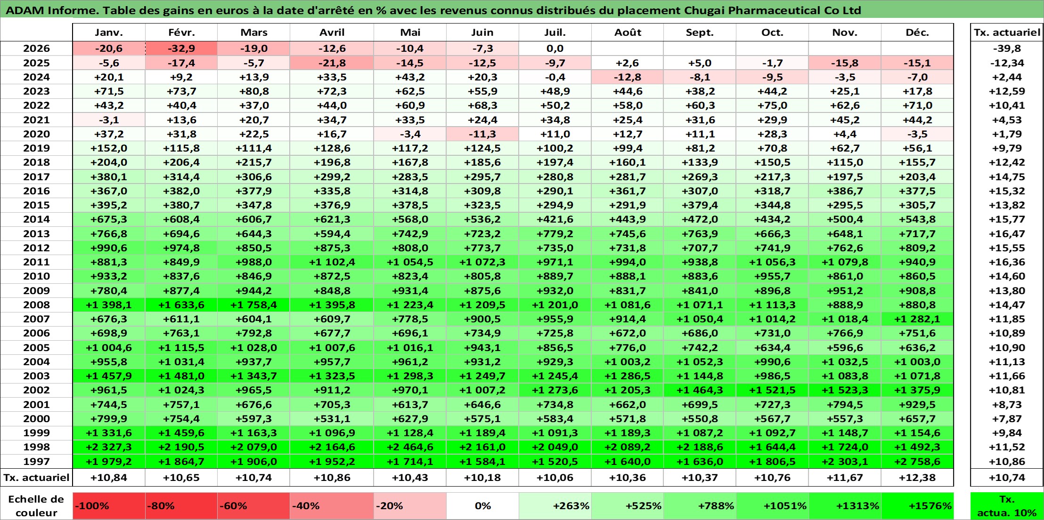1044x520 pixels.
Task: Select the 'Juil.' column header
Action: pos(555,32)
